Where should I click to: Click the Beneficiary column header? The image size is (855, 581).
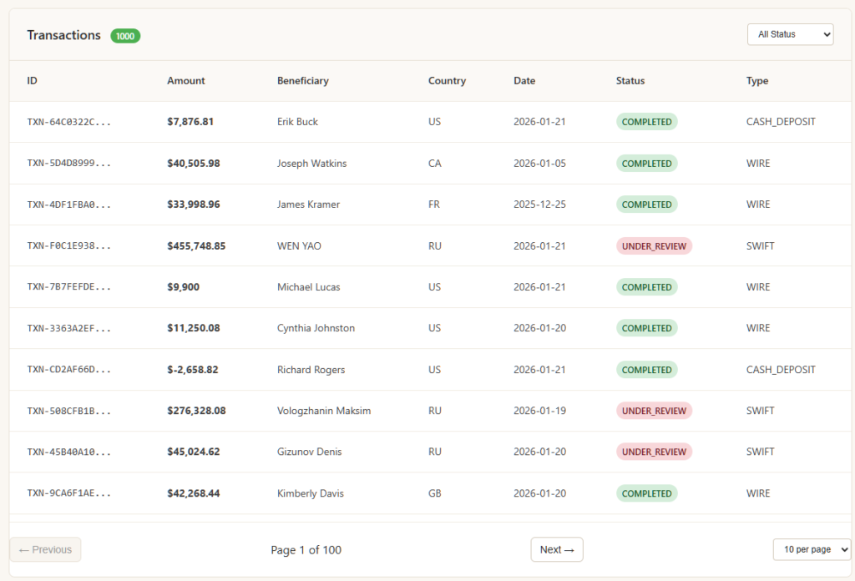pyautogui.click(x=302, y=81)
